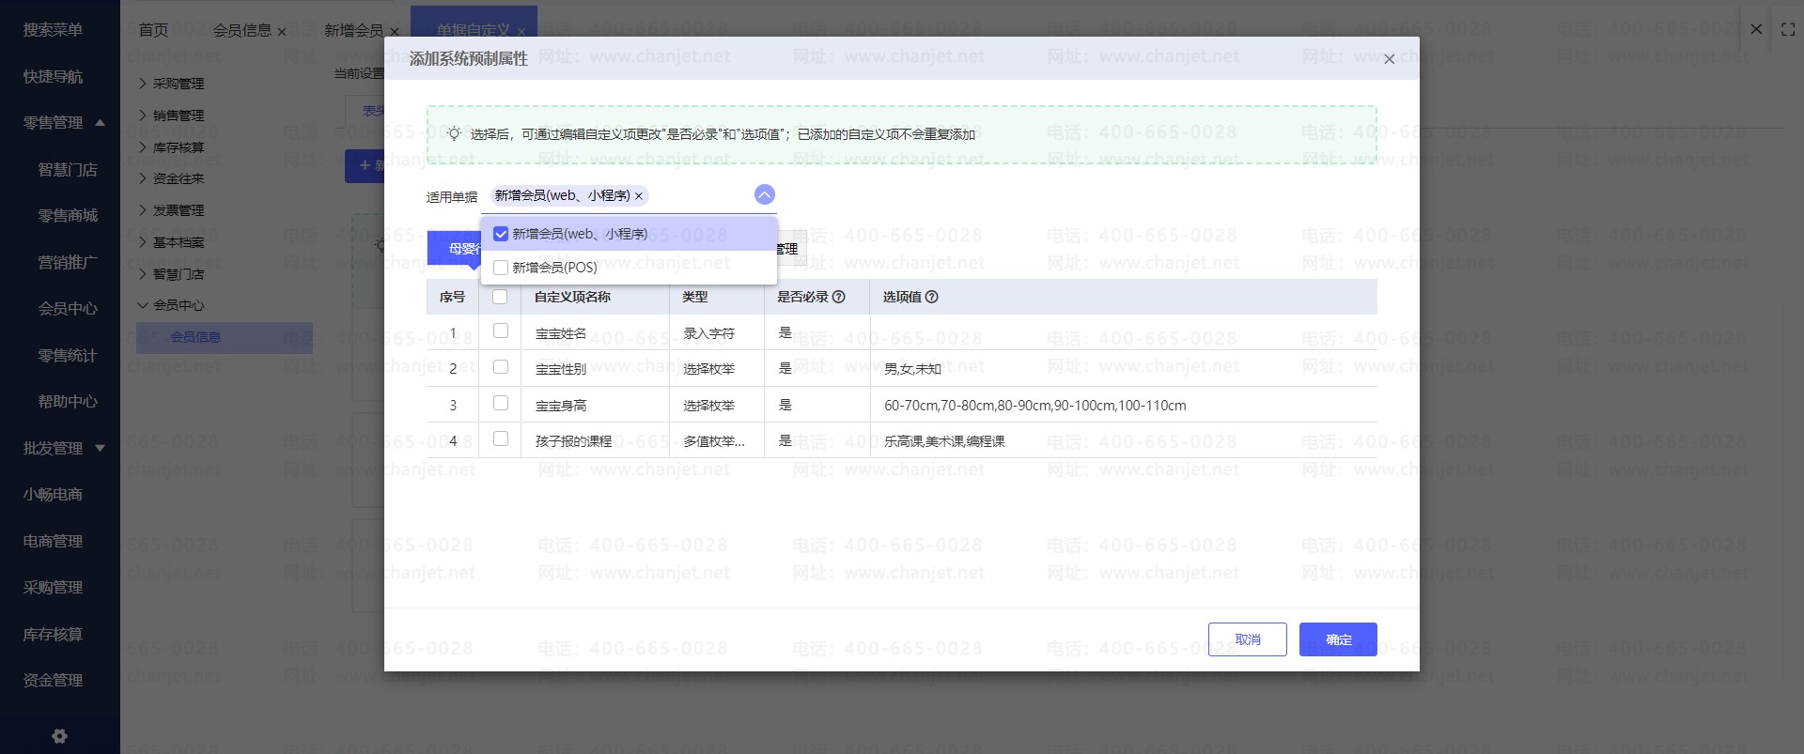Collapse the 会员中心 node in the submenu tree
This screenshot has height=754, width=1804.
click(x=143, y=305)
